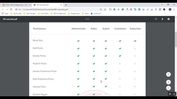Screen dimensions: 177x99
Task: Click the Delete Published Posts row label
Action: [x=45, y=71]
